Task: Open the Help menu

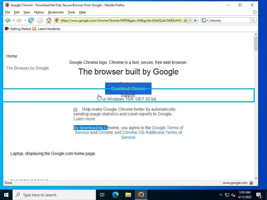Action: tap(82, 12)
